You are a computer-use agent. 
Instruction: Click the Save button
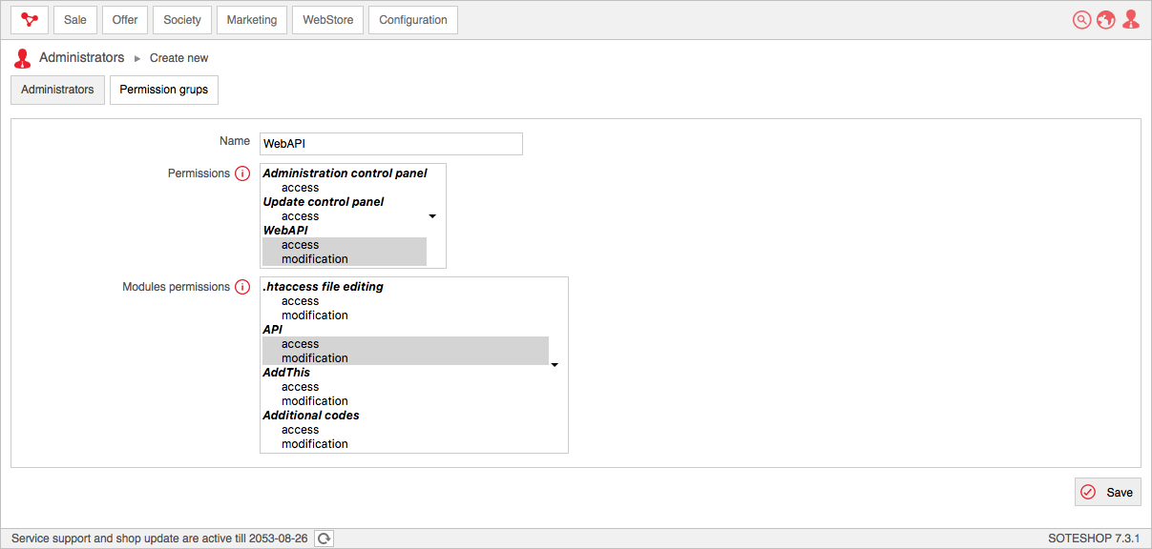click(x=1107, y=492)
